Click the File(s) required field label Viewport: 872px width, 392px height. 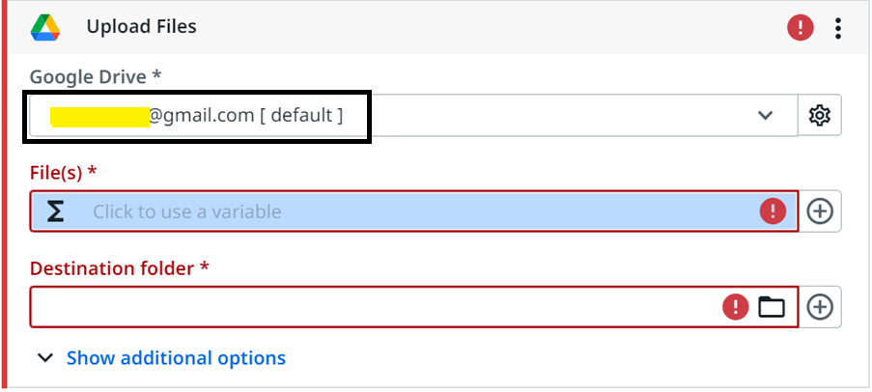(63, 173)
